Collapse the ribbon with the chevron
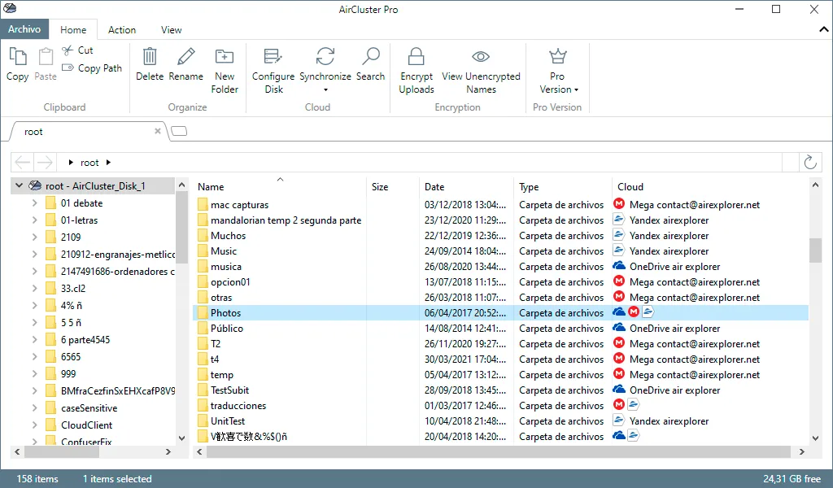This screenshot has width=833, height=488. [823, 30]
